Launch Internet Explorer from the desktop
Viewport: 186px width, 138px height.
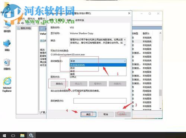(x=7, y=84)
